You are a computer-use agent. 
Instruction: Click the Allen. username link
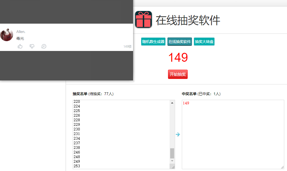21,32
